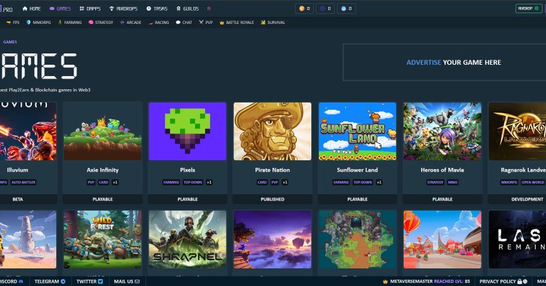Open the Dapps nav item
Image resolution: width=546 pixels, height=286 pixels.
pos(90,9)
